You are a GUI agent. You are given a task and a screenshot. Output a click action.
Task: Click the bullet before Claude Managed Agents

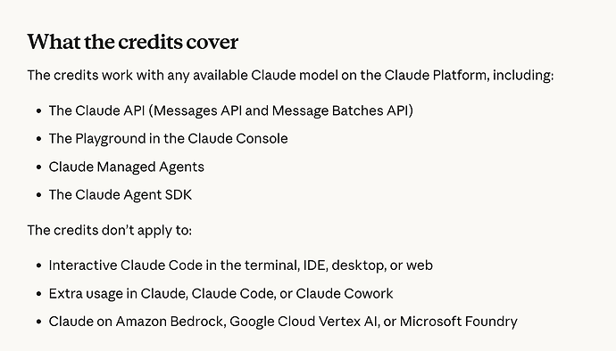click(x=38, y=167)
